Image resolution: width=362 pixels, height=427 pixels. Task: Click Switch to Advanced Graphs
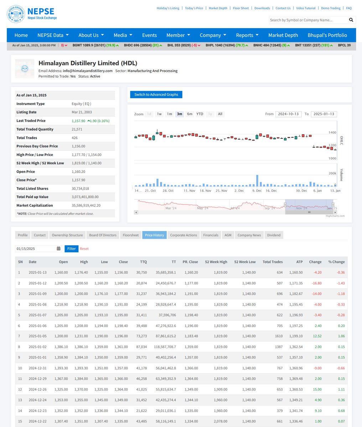point(156,94)
